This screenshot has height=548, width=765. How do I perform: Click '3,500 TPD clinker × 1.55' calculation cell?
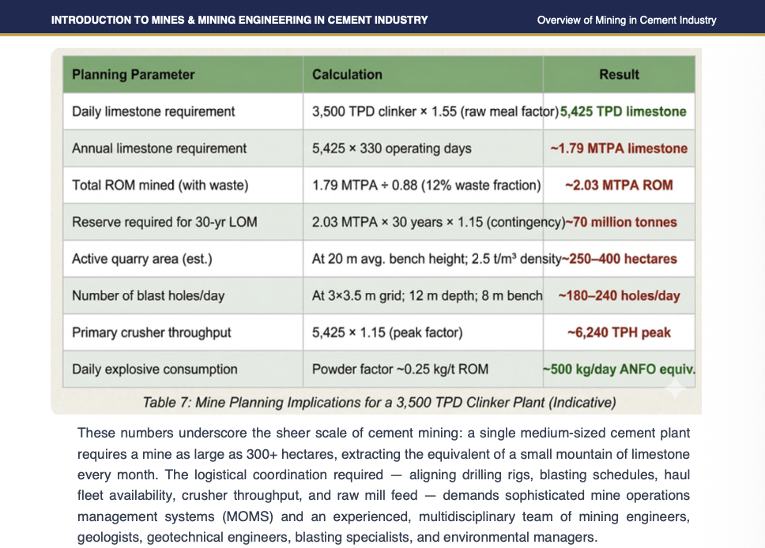(x=423, y=111)
